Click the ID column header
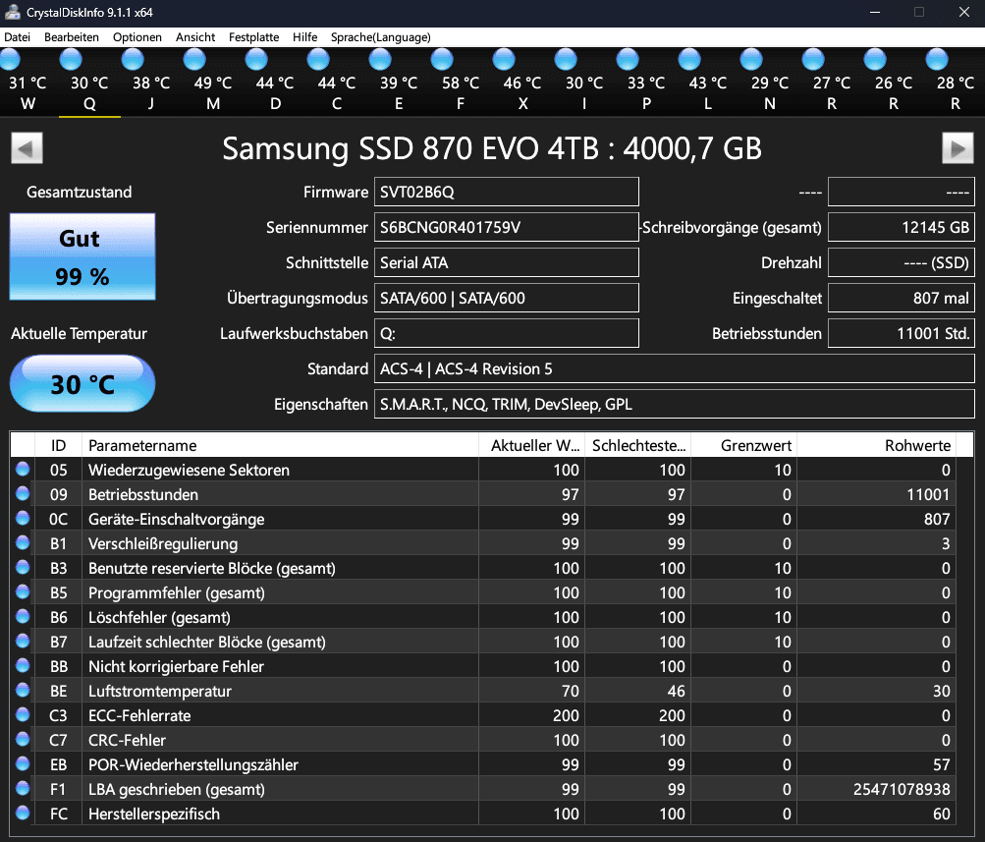 (x=58, y=445)
